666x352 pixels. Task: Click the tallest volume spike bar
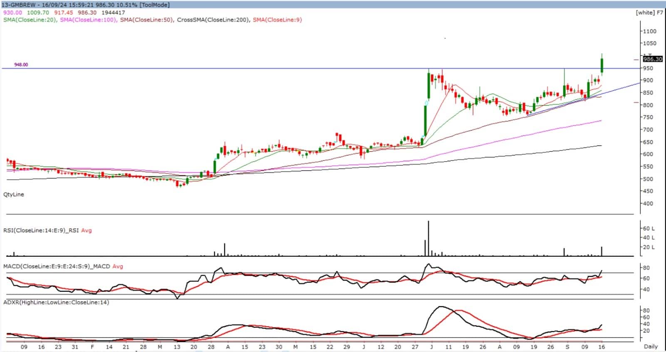coord(428,239)
